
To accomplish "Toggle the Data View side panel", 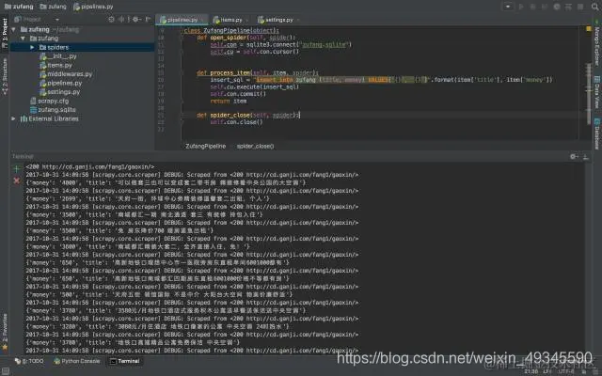I will point(597,92).
